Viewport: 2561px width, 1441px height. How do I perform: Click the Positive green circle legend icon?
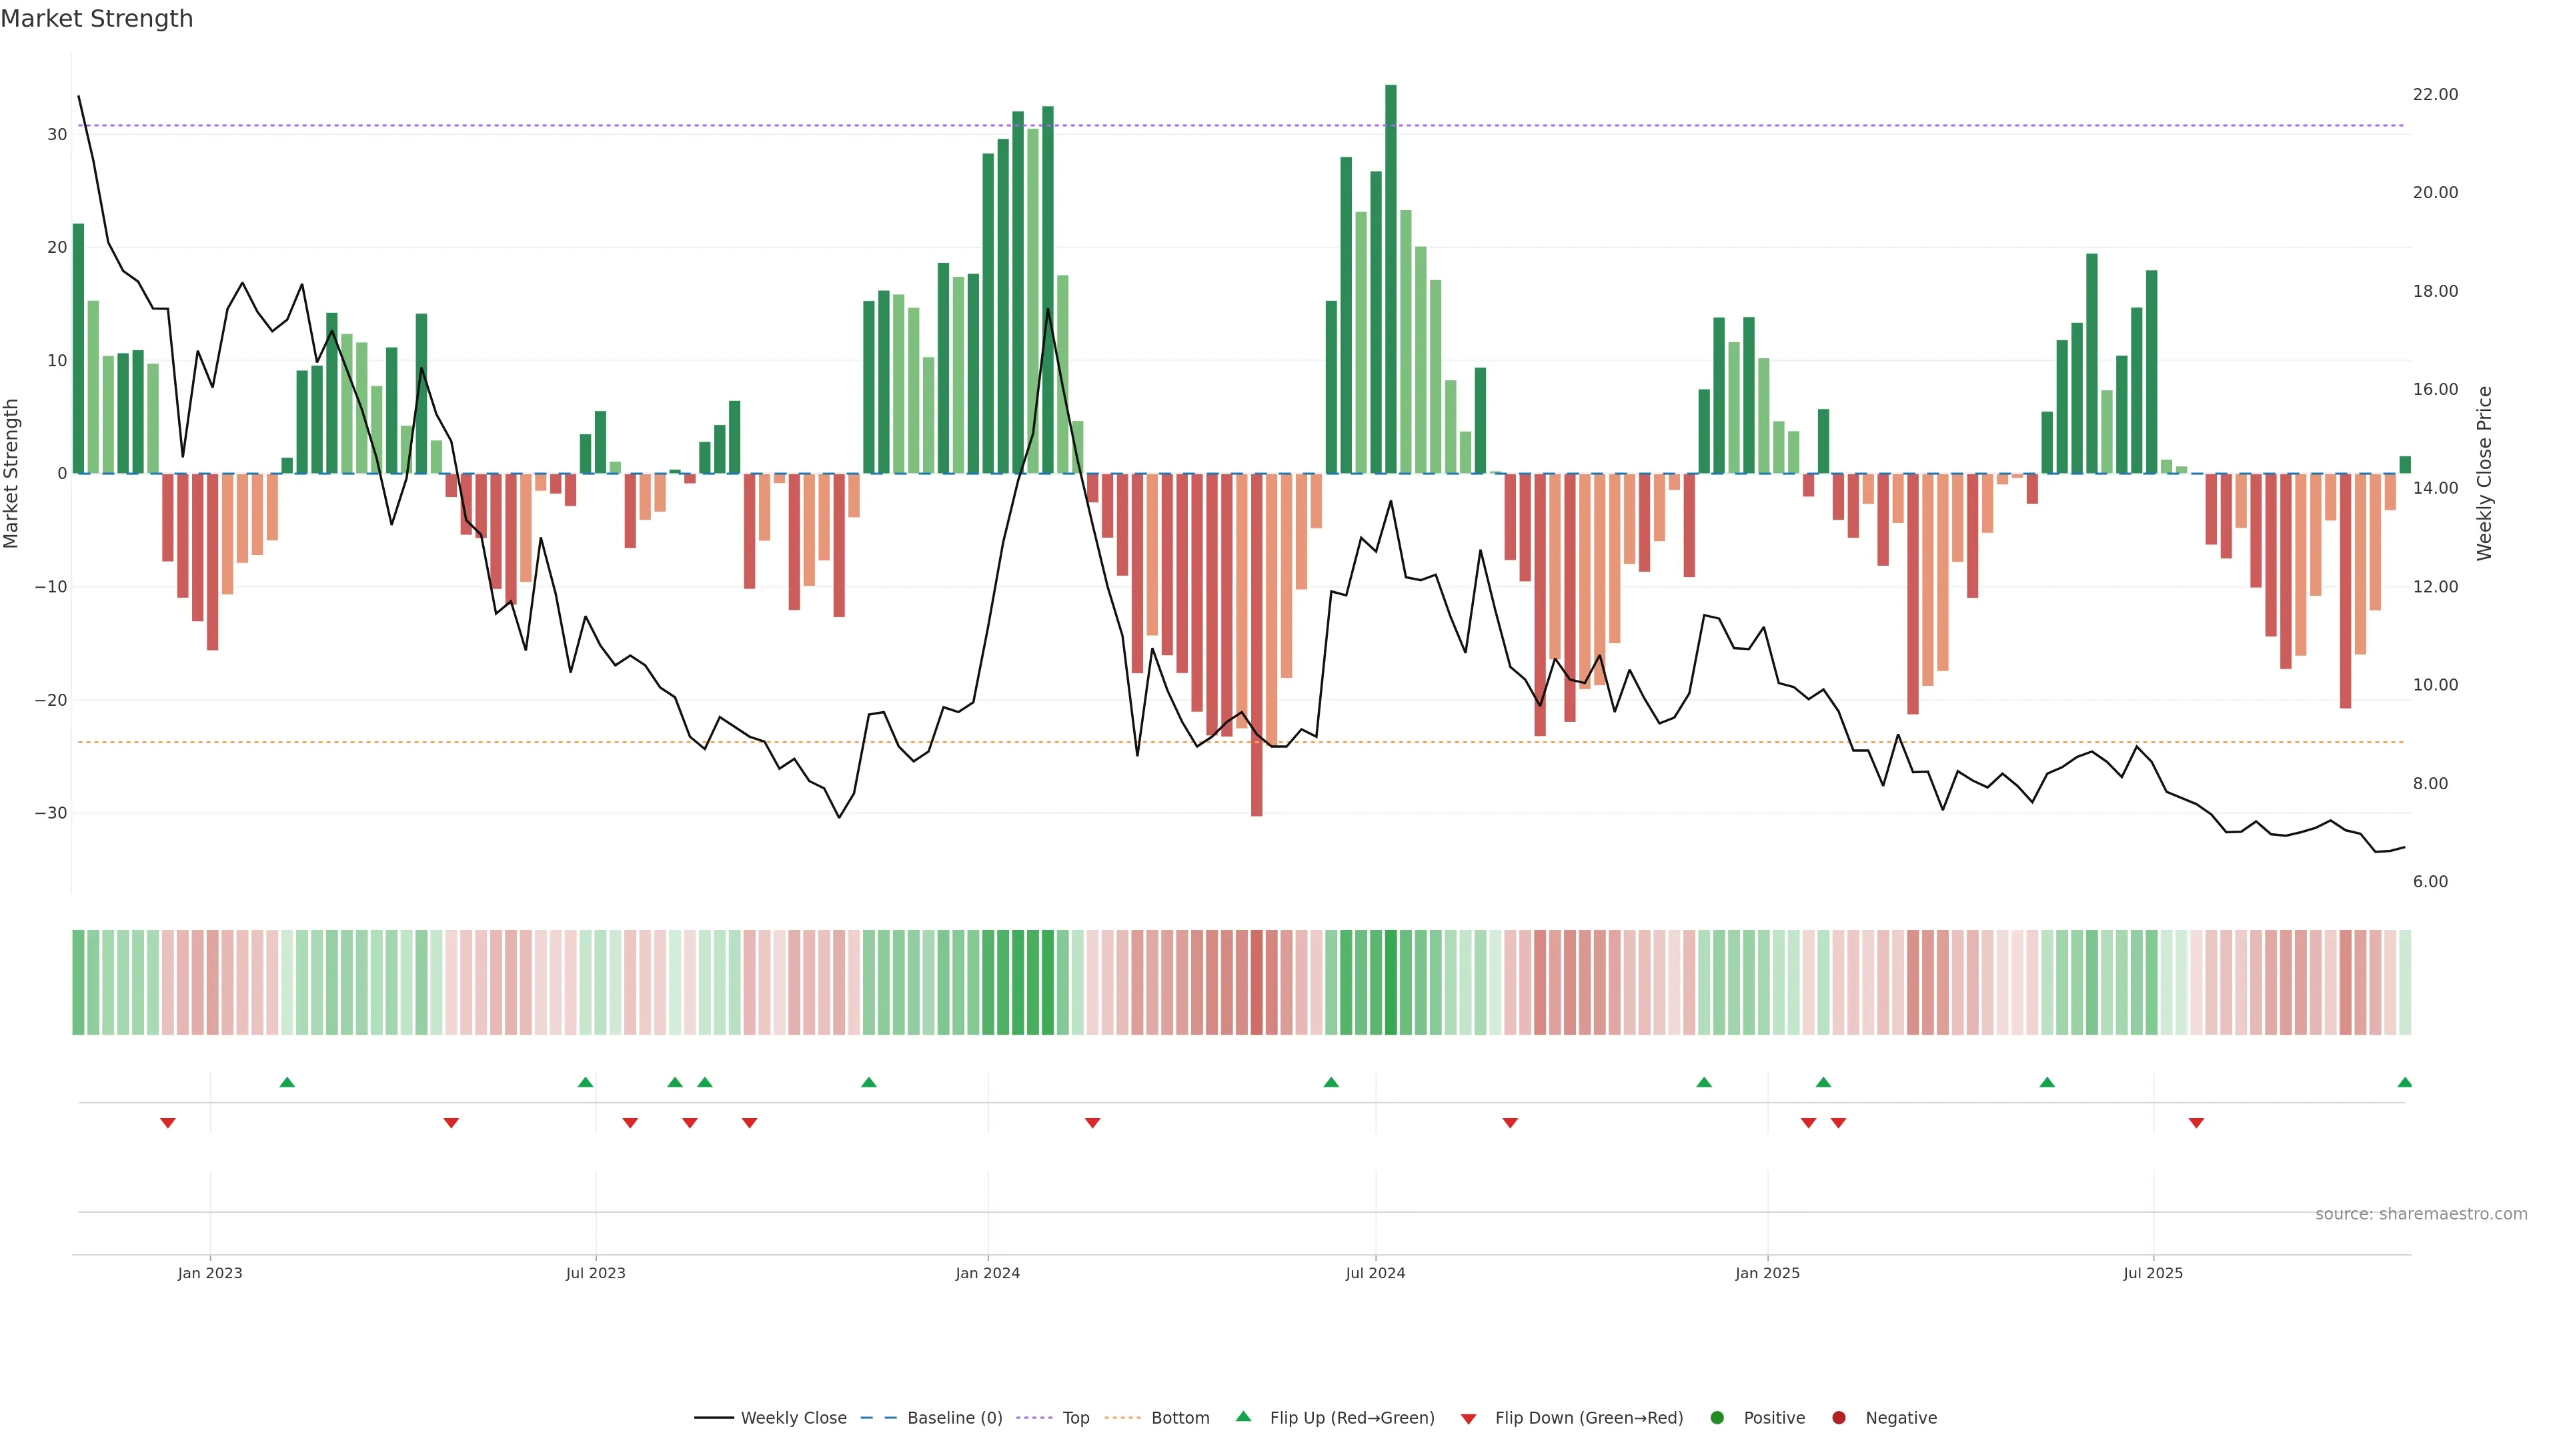[x=1717, y=1417]
